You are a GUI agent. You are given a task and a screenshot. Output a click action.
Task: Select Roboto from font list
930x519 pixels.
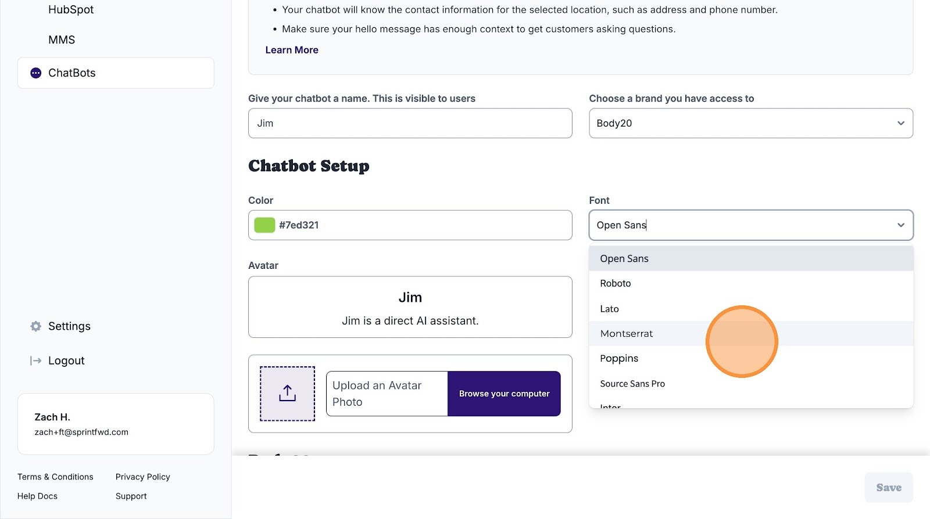pyautogui.click(x=616, y=283)
